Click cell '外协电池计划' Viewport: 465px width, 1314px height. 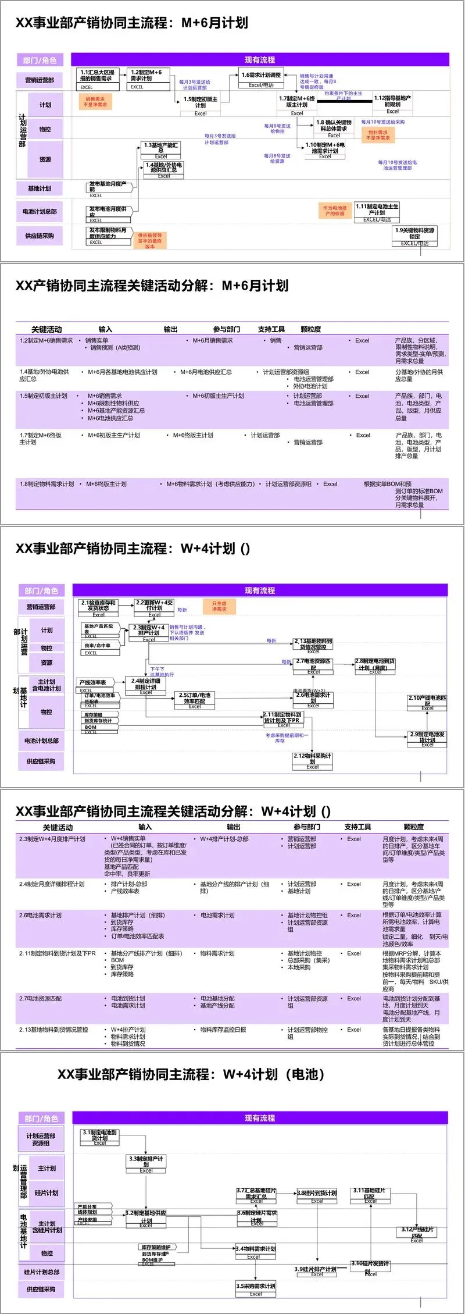310,386
